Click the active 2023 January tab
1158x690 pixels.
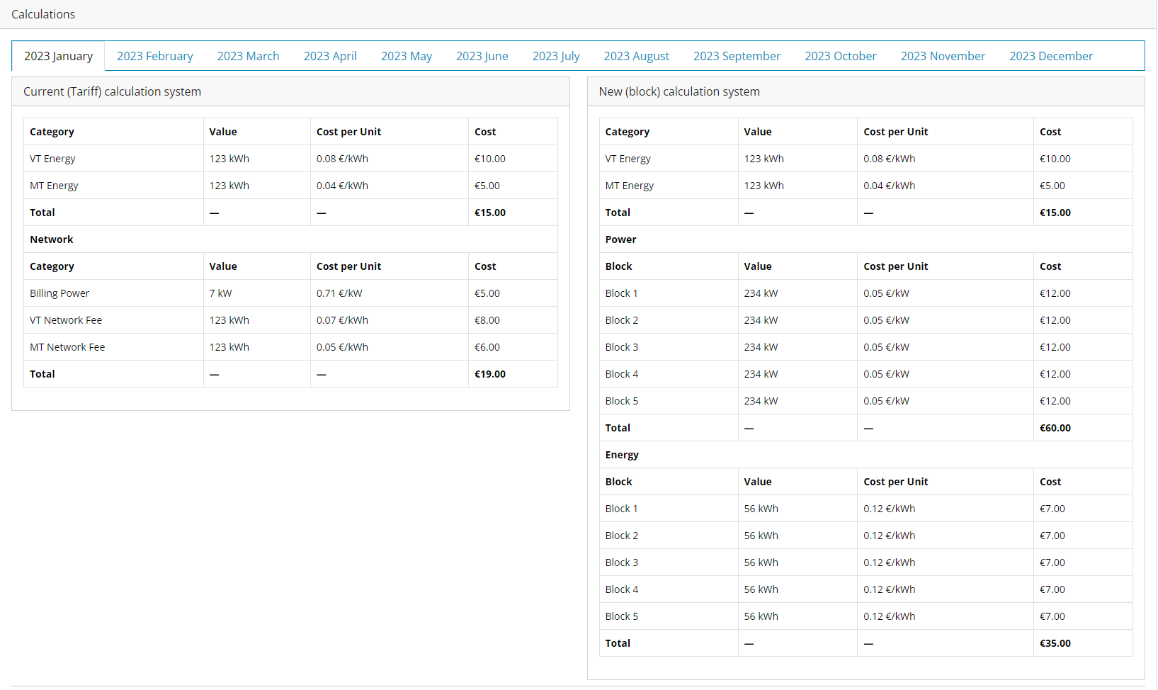click(x=58, y=56)
